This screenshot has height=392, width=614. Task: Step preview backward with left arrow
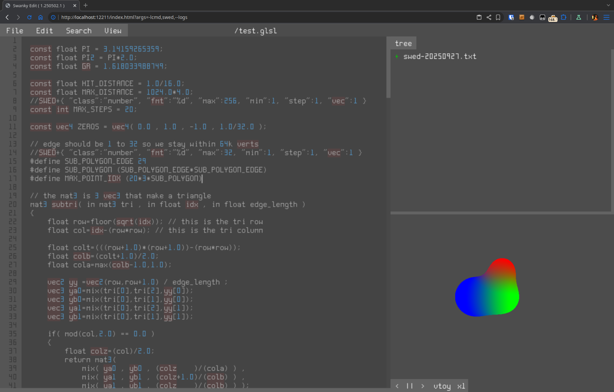[397, 386]
